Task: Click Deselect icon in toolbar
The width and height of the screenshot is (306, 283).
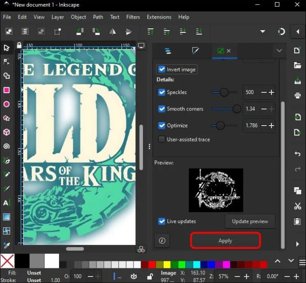Action: (x=41, y=31)
